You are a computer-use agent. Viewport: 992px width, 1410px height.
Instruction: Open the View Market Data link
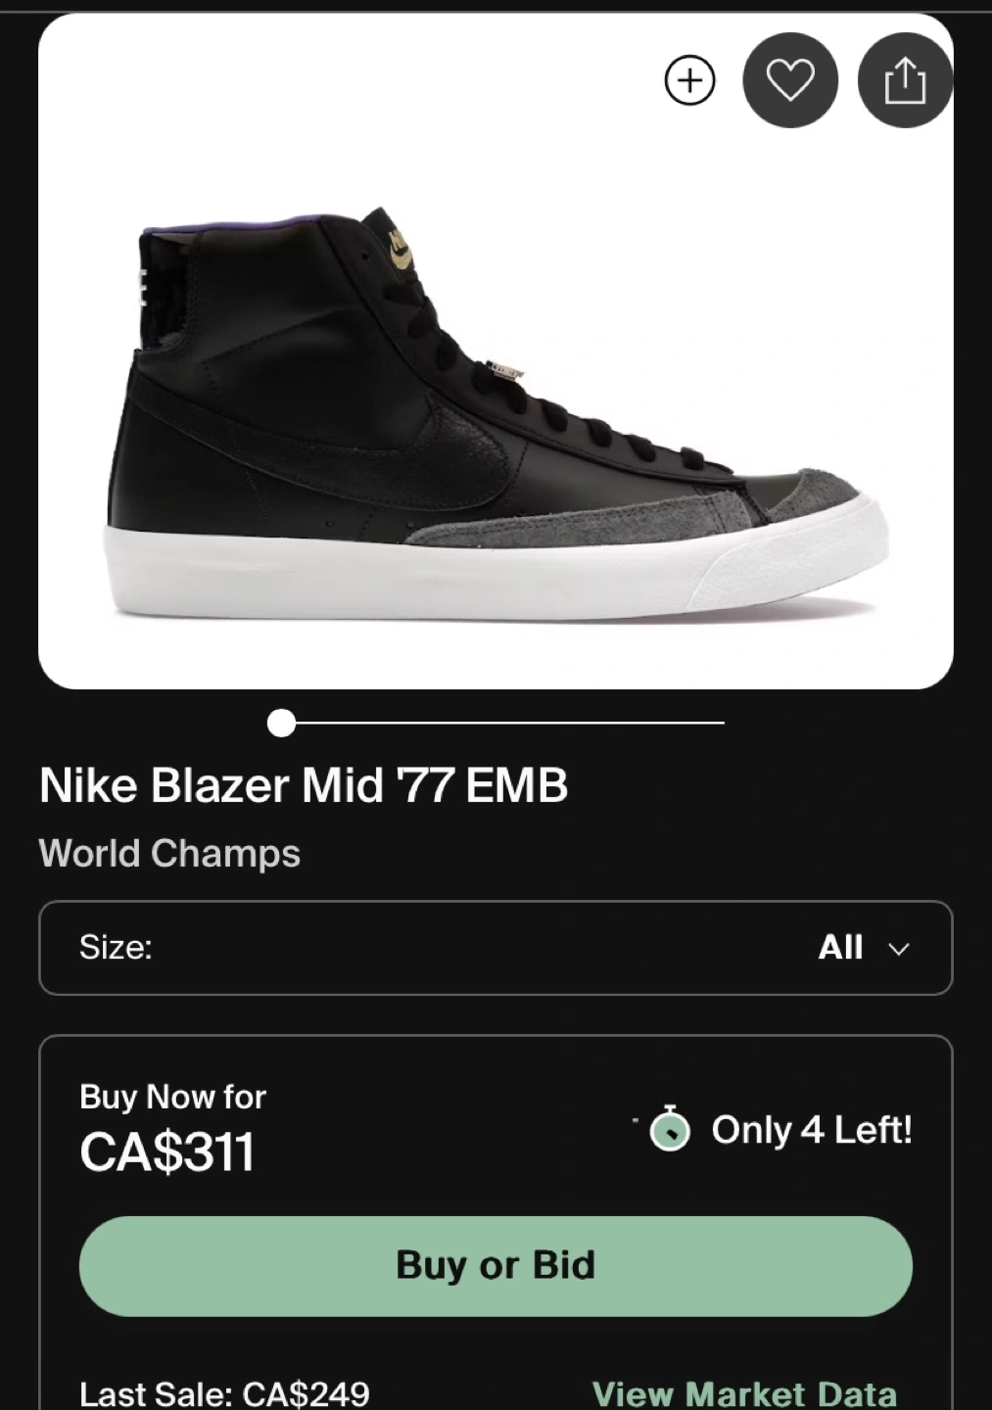pyautogui.click(x=744, y=1393)
